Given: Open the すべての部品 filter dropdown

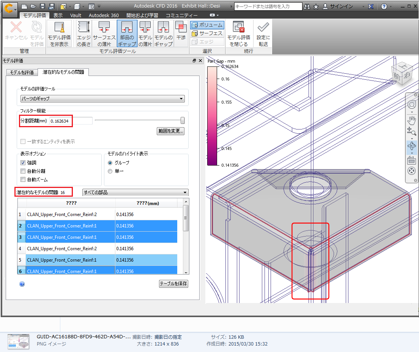Looking at the screenshot, I should point(135,193).
